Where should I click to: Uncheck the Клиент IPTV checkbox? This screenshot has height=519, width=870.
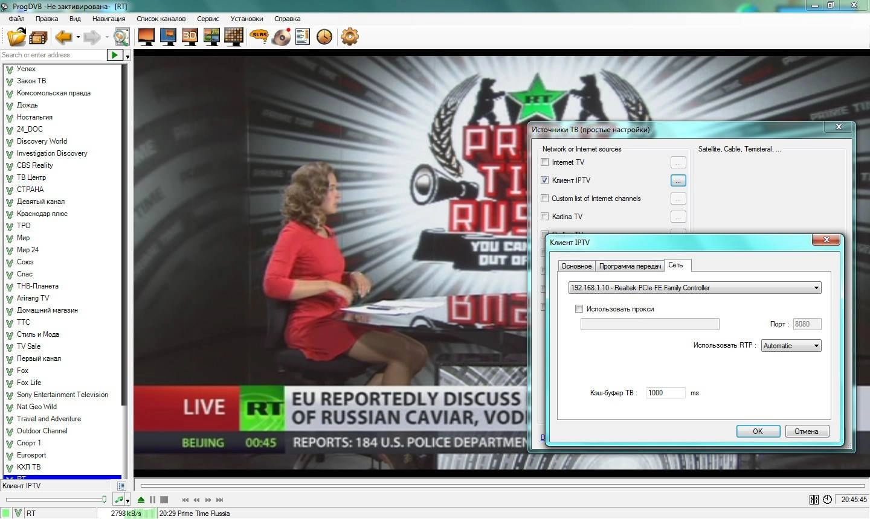point(545,180)
